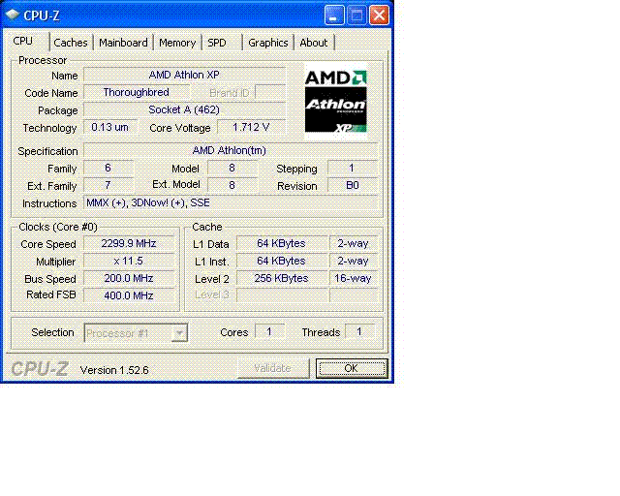This screenshot has height=496, width=620.
Task: Click the 0.13 um technology value
Action: coord(109,127)
